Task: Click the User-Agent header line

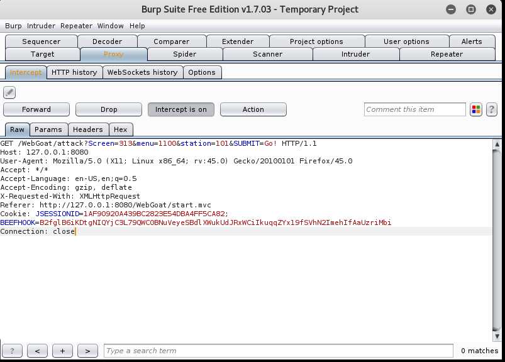Action: [177, 161]
